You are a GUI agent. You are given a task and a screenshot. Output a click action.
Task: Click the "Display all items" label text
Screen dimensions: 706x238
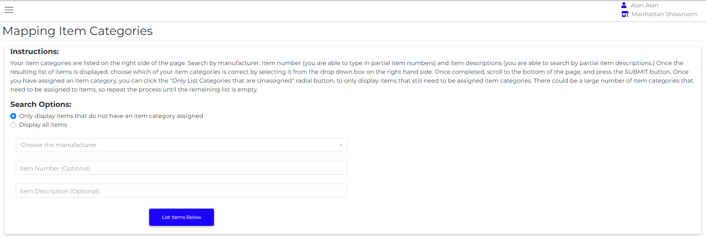pos(43,125)
